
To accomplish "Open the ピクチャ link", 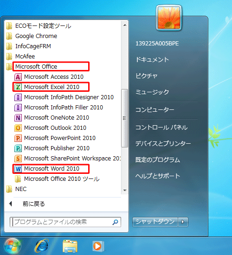I will click(x=147, y=76).
